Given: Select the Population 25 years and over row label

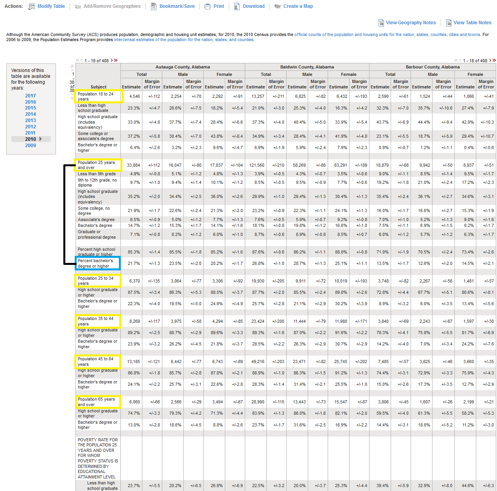Looking at the screenshot, I should click(x=96, y=165).
